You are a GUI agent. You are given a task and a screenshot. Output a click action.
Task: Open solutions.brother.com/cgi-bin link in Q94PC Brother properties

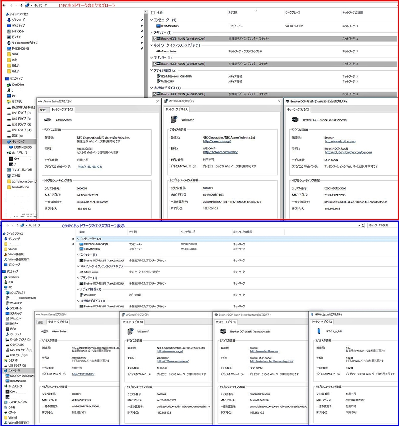[272, 362]
